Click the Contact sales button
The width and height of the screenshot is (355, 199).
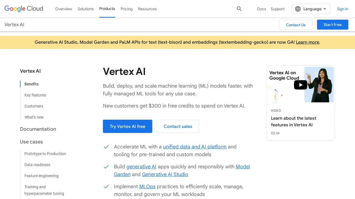coord(178,126)
